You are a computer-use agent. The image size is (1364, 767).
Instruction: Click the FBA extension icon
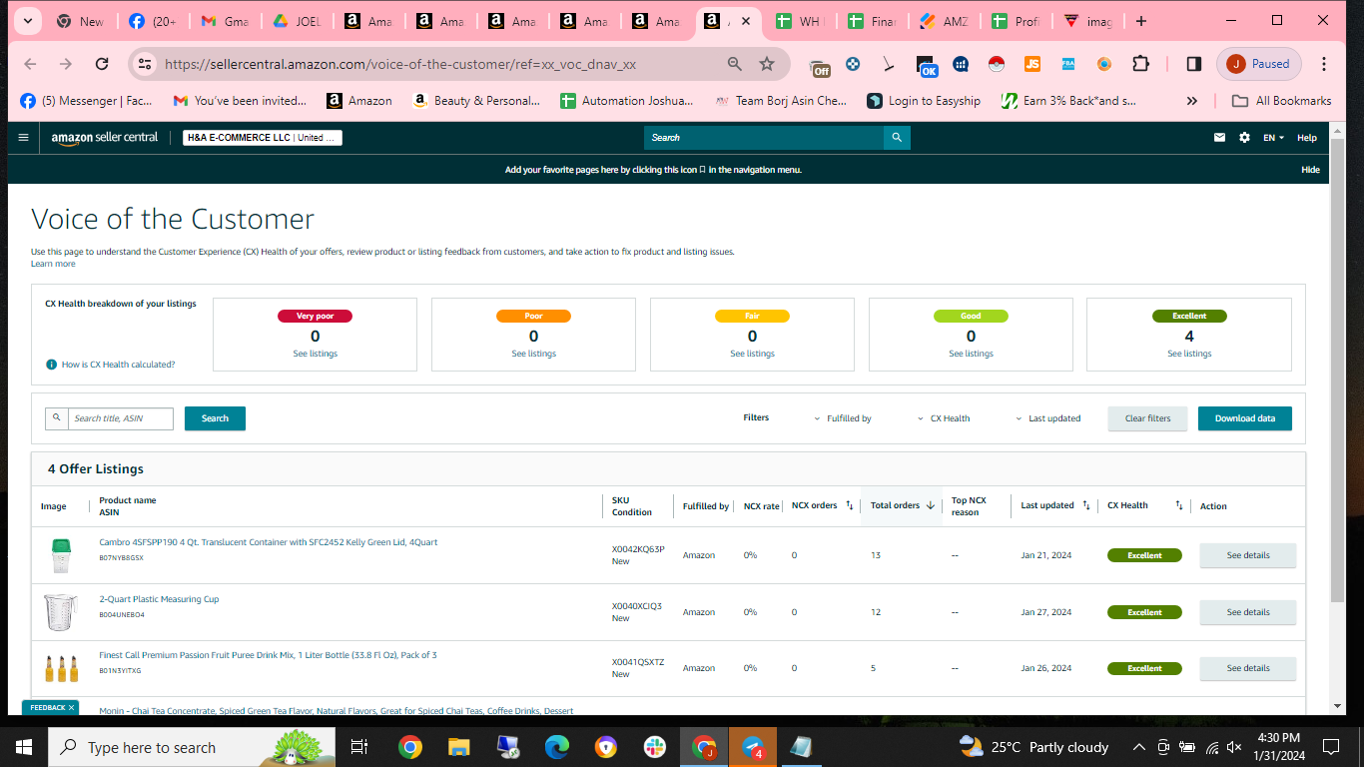pyautogui.click(x=1068, y=64)
